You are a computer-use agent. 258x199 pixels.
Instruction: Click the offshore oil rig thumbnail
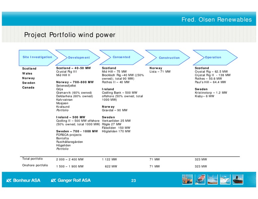(x=187, y=179)
